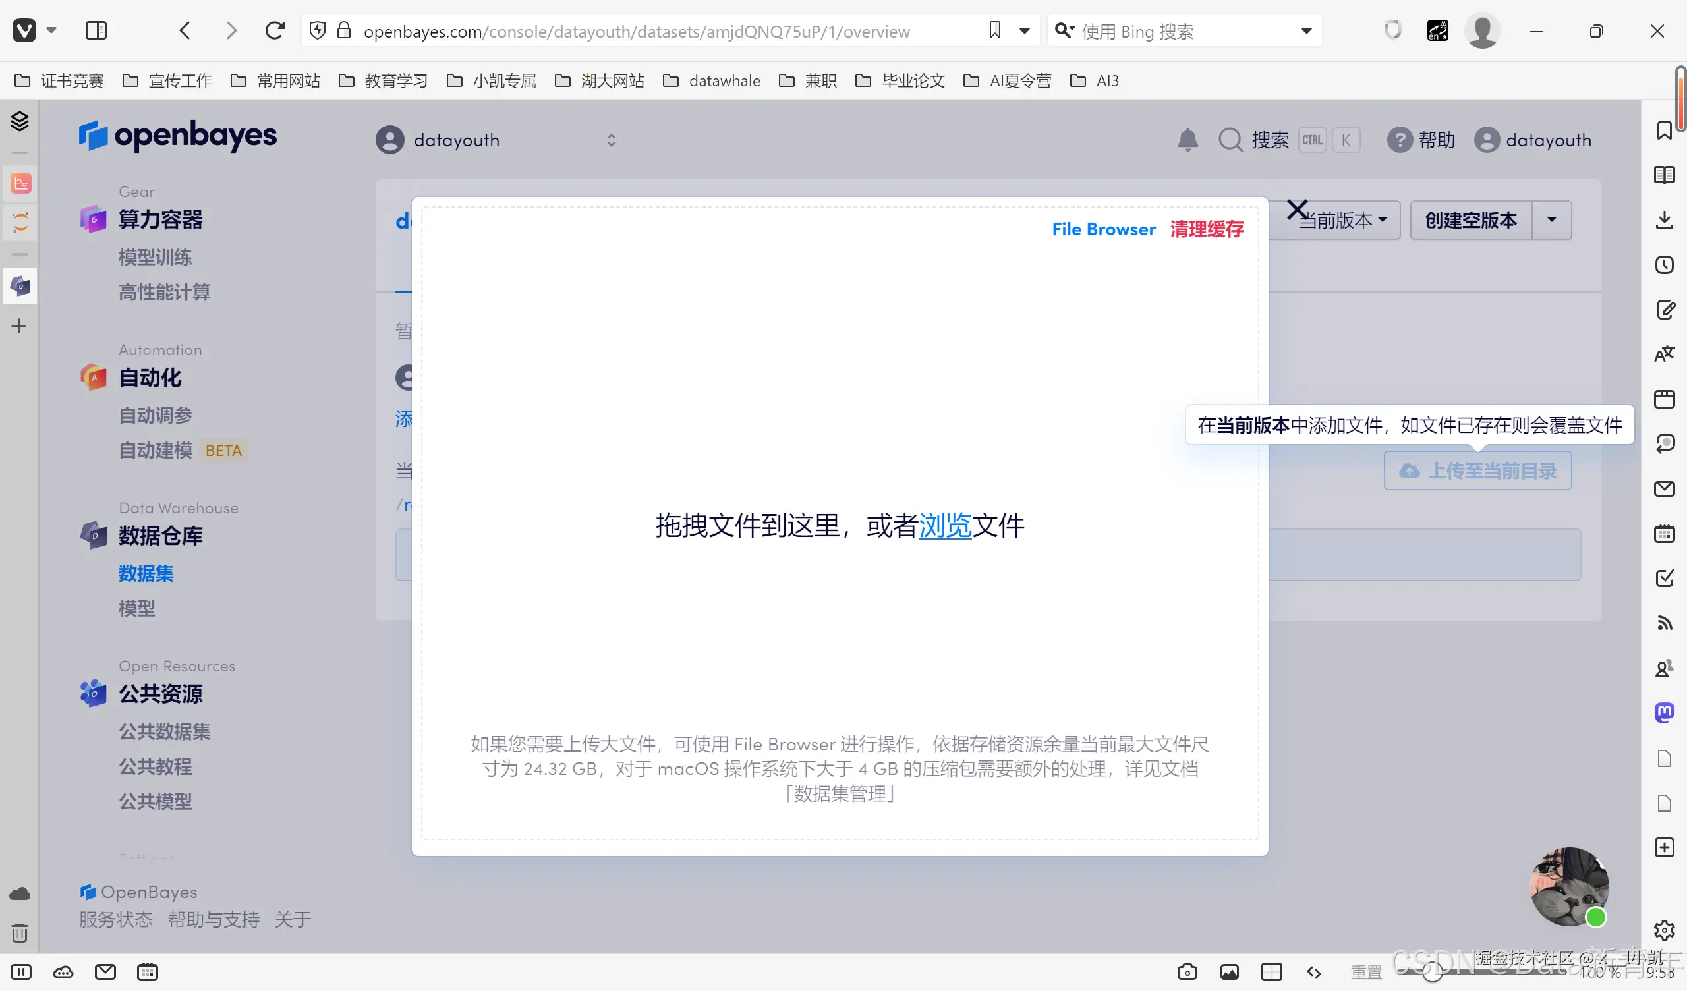Close the upload dialog with X
The height and width of the screenshot is (991, 1687).
pyautogui.click(x=1297, y=210)
